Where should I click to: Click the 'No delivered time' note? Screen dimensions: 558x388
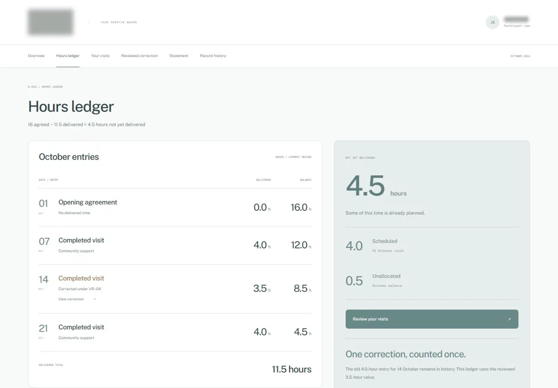[74, 213]
